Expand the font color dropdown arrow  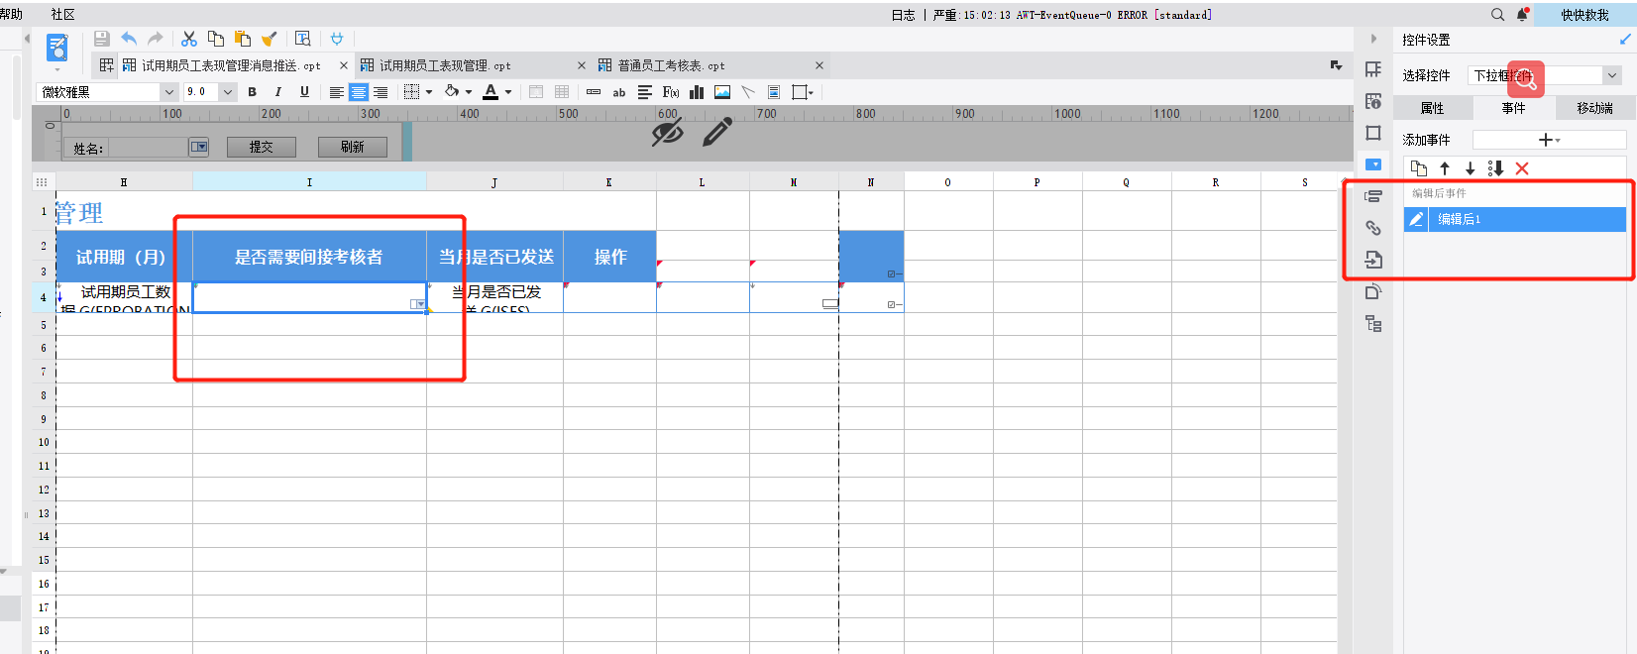click(508, 92)
